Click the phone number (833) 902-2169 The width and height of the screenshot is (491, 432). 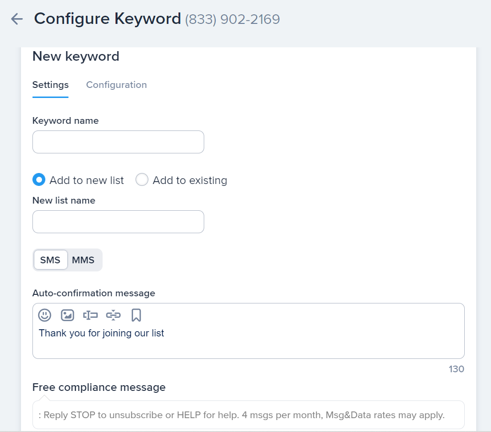[232, 19]
